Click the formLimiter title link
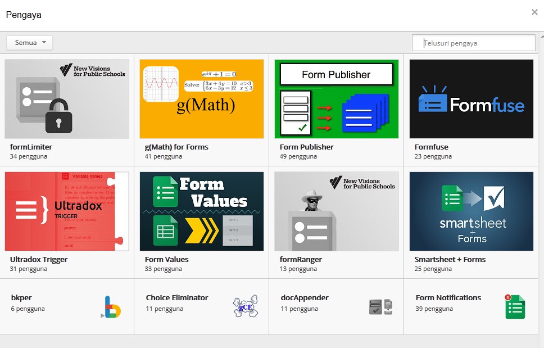Viewport: 544px width, 348px height. click(x=31, y=147)
